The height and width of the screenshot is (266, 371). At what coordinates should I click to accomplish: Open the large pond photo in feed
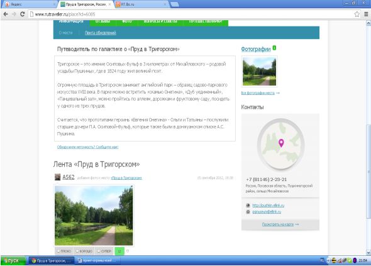coord(94,215)
